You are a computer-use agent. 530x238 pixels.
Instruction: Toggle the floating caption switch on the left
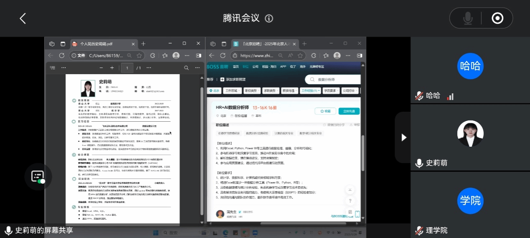coord(38,177)
